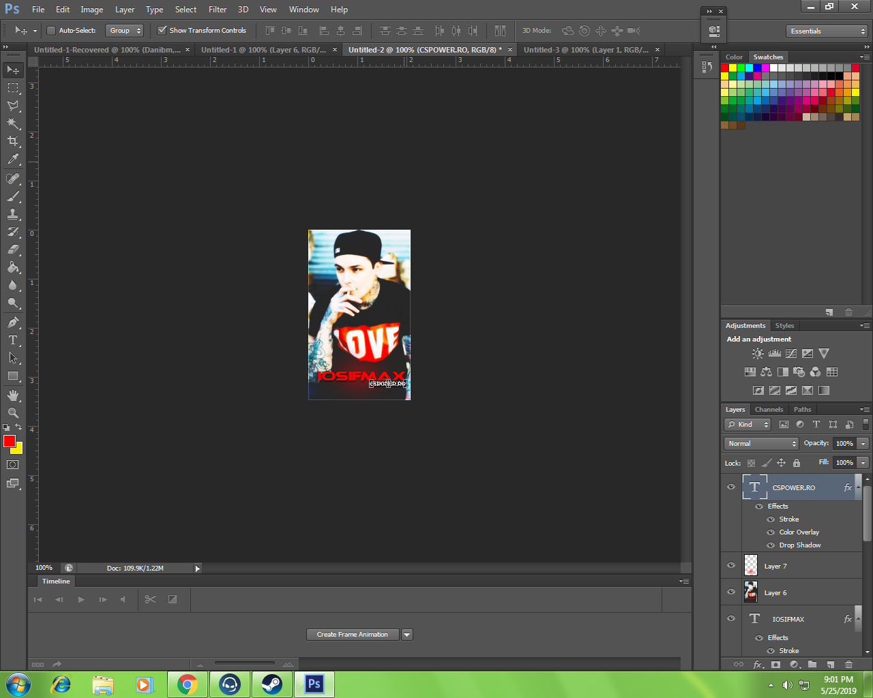
Task: Select the Rectangular Marquee tool
Action: click(x=13, y=88)
